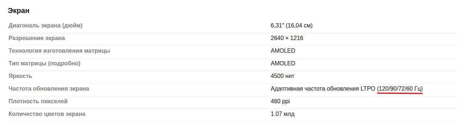Select the Количество цветов экрана label
Viewport: 457px width, 135px height.
47,114
